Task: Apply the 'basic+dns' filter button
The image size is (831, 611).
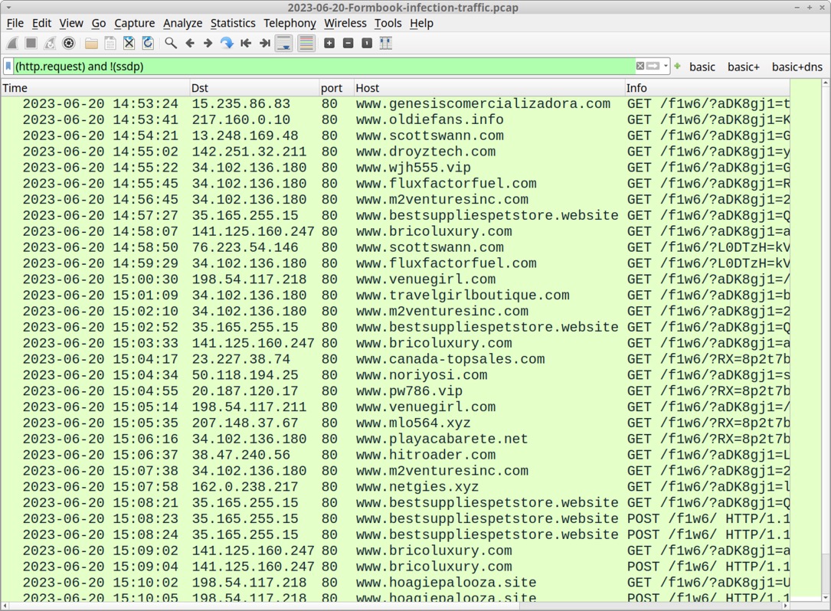Action: coord(797,67)
